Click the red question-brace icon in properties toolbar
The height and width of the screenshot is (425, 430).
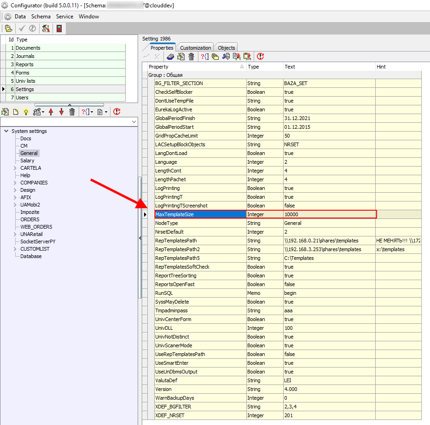click(204, 57)
